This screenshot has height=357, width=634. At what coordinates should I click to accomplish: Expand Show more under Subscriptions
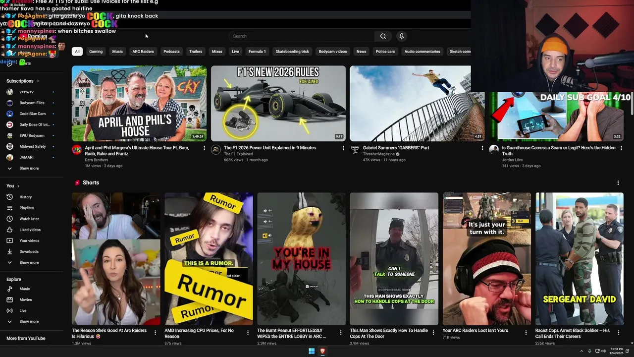[x=29, y=168]
